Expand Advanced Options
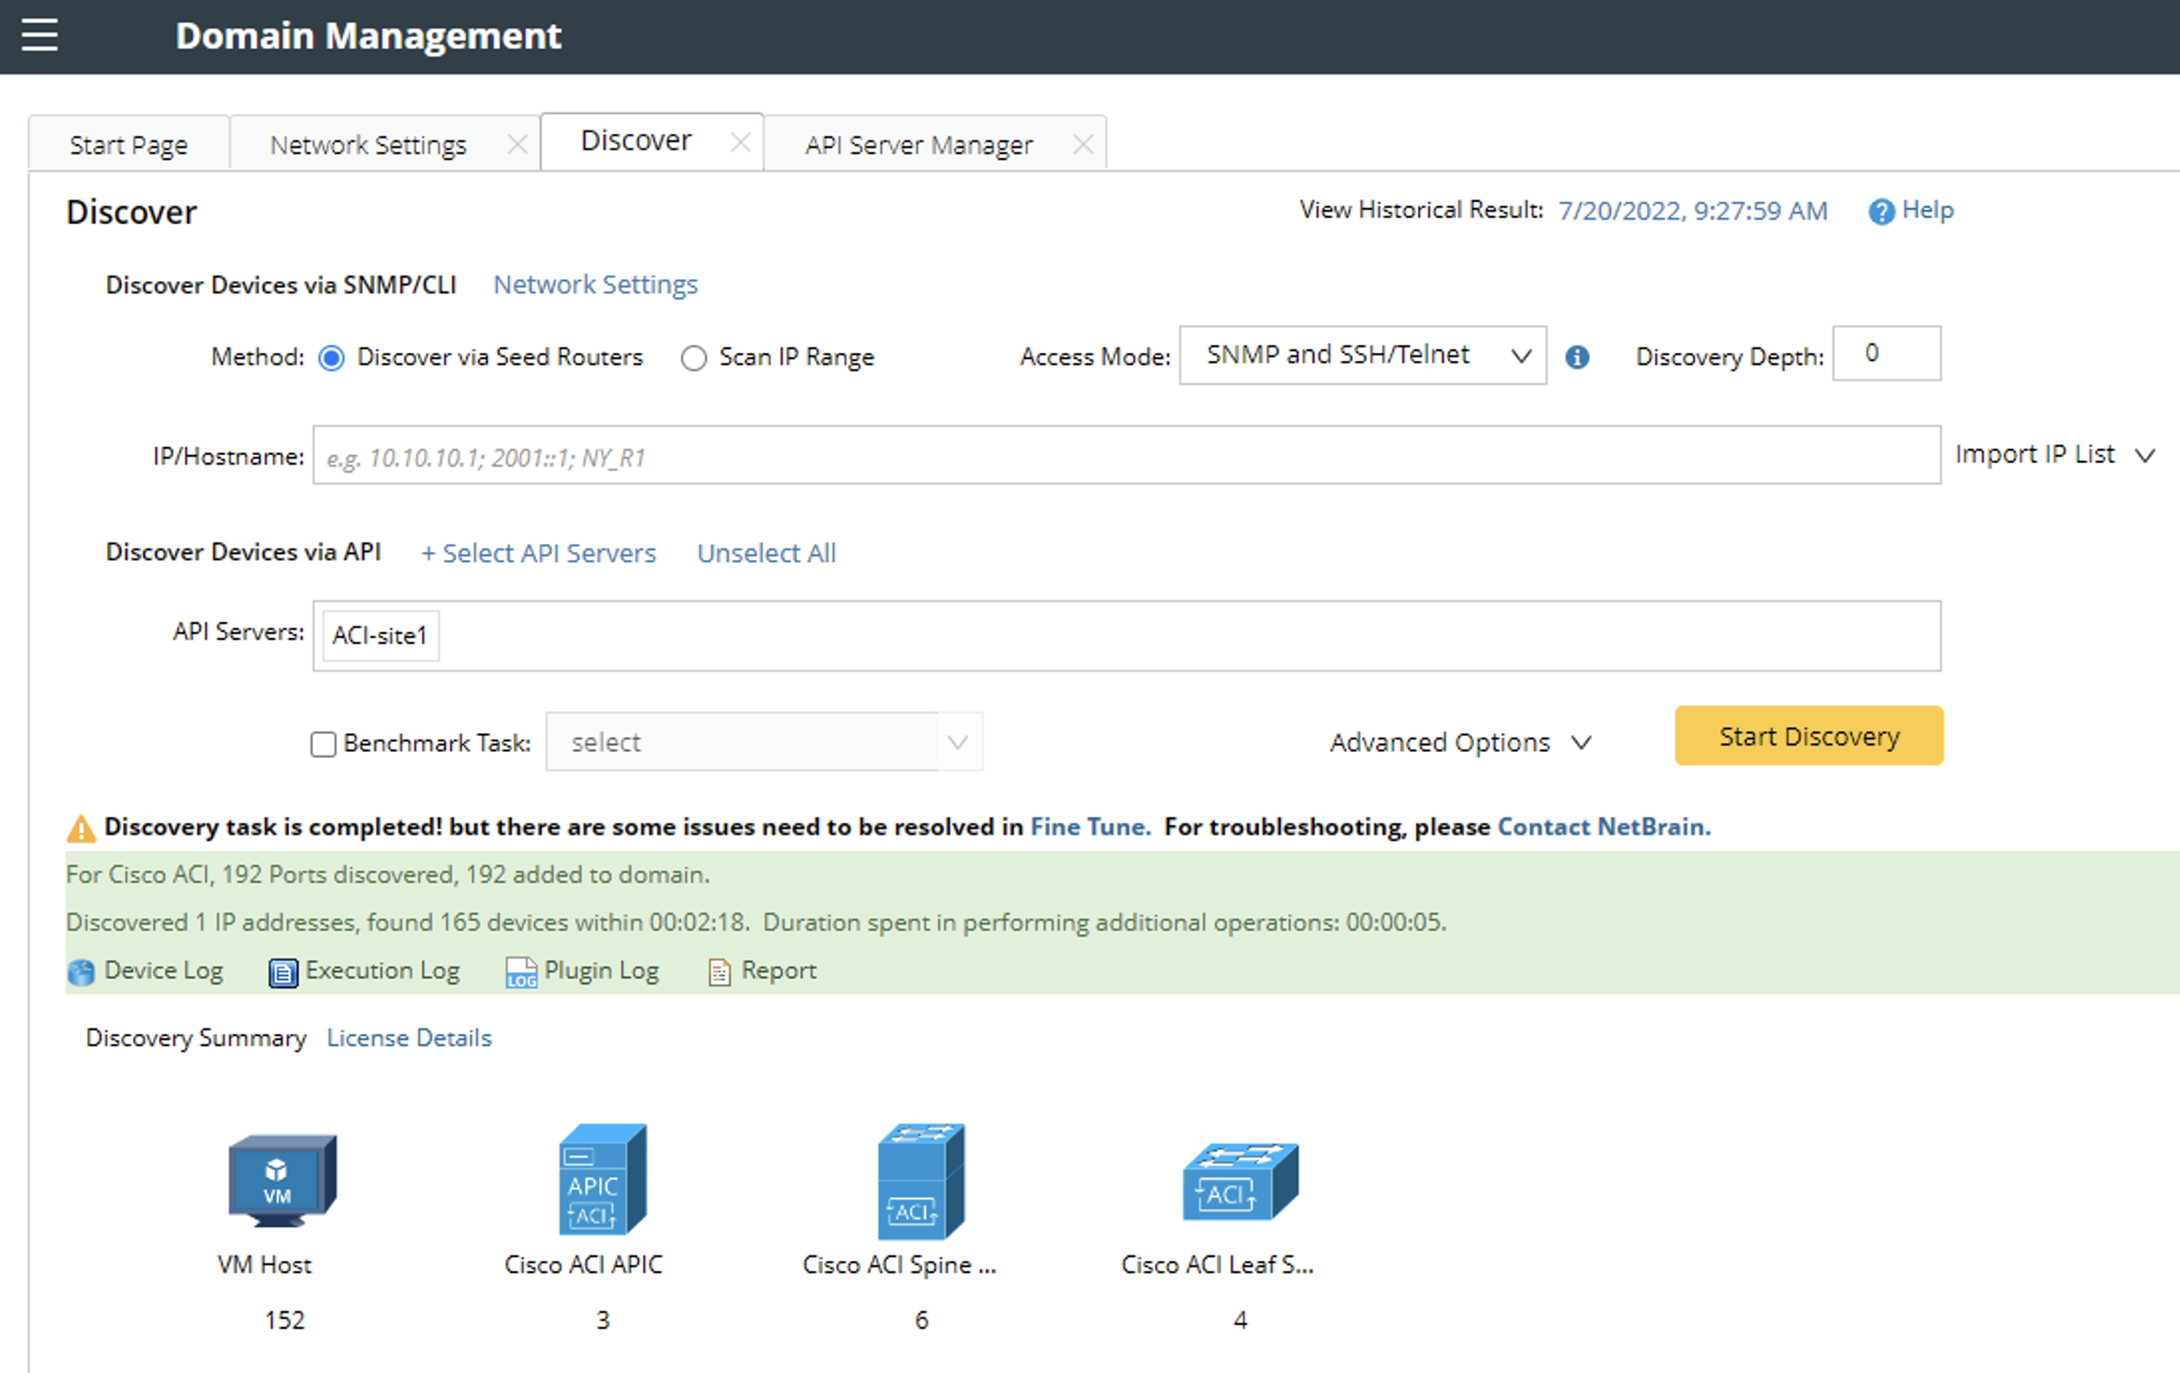This screenshot has height=1373, width=2180. click(x=1458, y=743)
